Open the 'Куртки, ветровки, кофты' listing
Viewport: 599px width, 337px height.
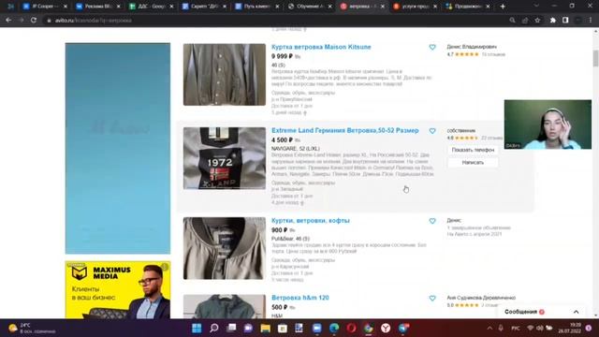coord(310,221)
